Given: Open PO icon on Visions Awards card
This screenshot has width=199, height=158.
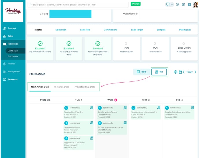Looking at the screenshot, I should 125,108.
